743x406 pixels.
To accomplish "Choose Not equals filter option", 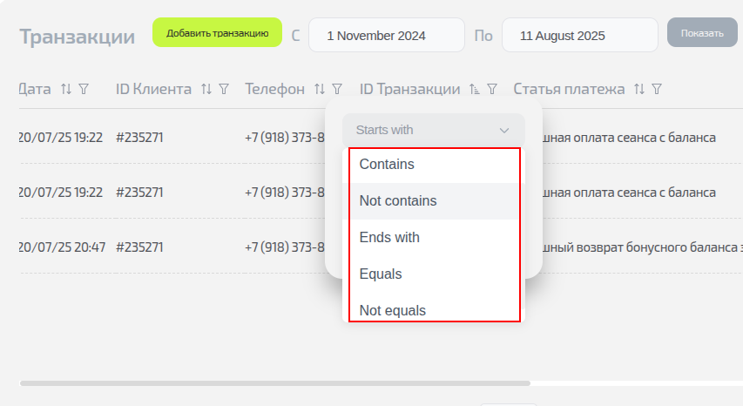I will 393,309.
